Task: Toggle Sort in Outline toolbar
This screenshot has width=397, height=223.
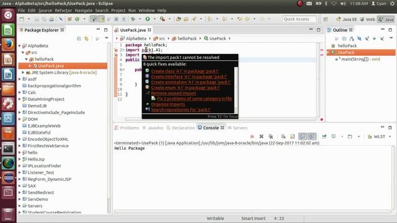Action: tap(352, 38)
